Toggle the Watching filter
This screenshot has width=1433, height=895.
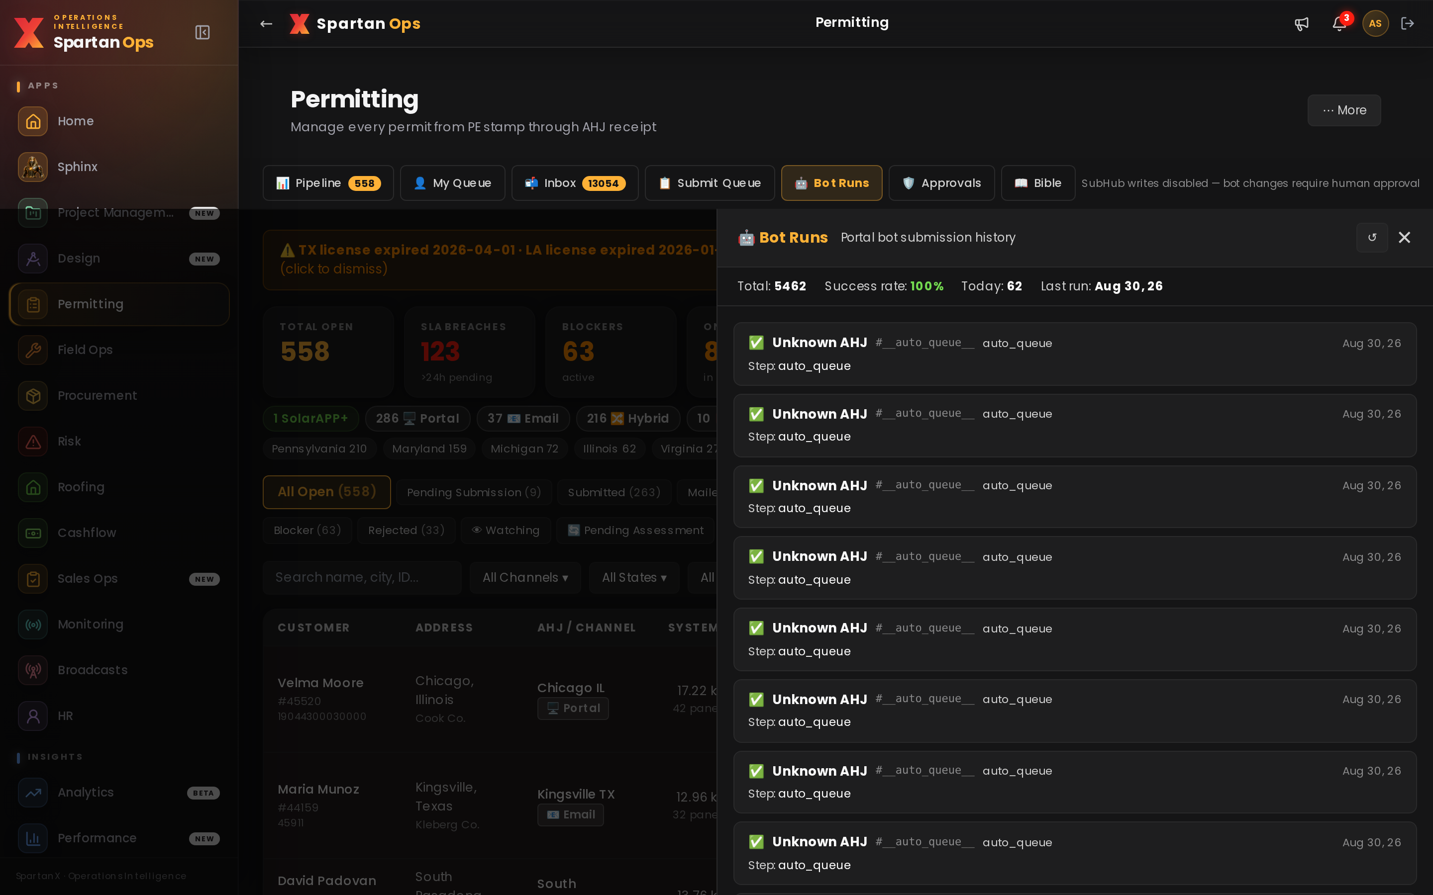(x=506, y=531)
